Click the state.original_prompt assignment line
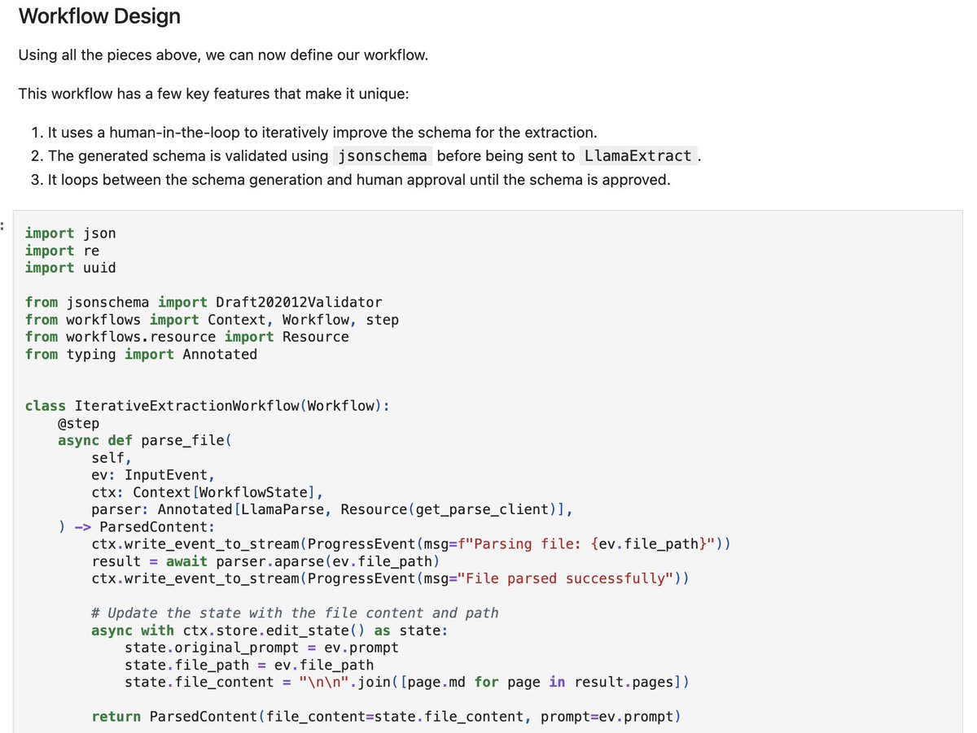This screenshot has width=977, height=733. pos(261,648)
